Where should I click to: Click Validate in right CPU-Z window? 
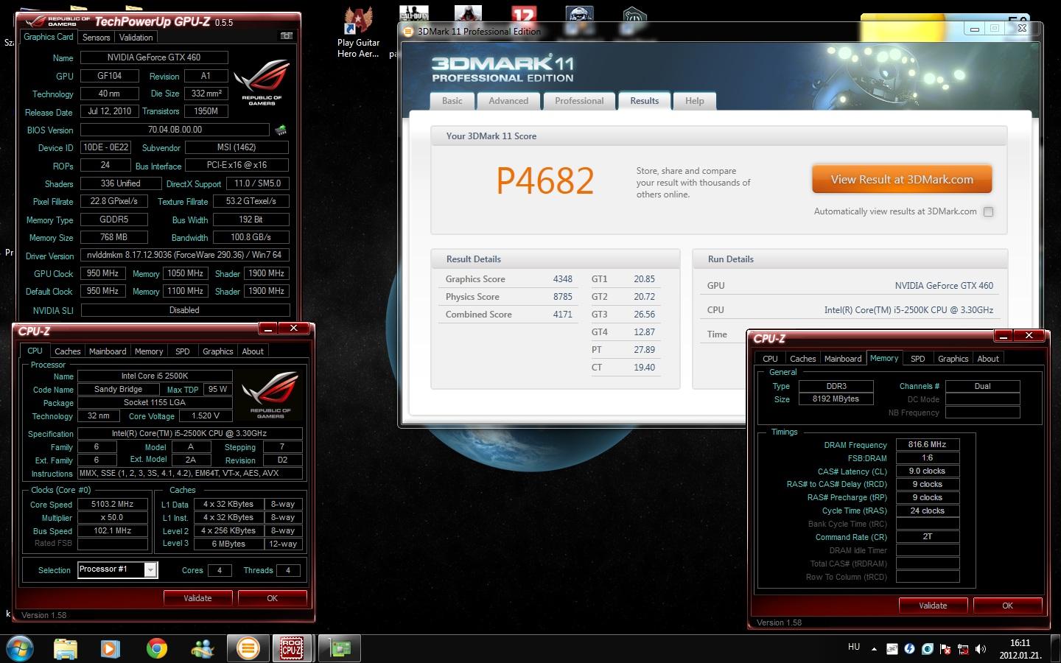click(933, 606)
